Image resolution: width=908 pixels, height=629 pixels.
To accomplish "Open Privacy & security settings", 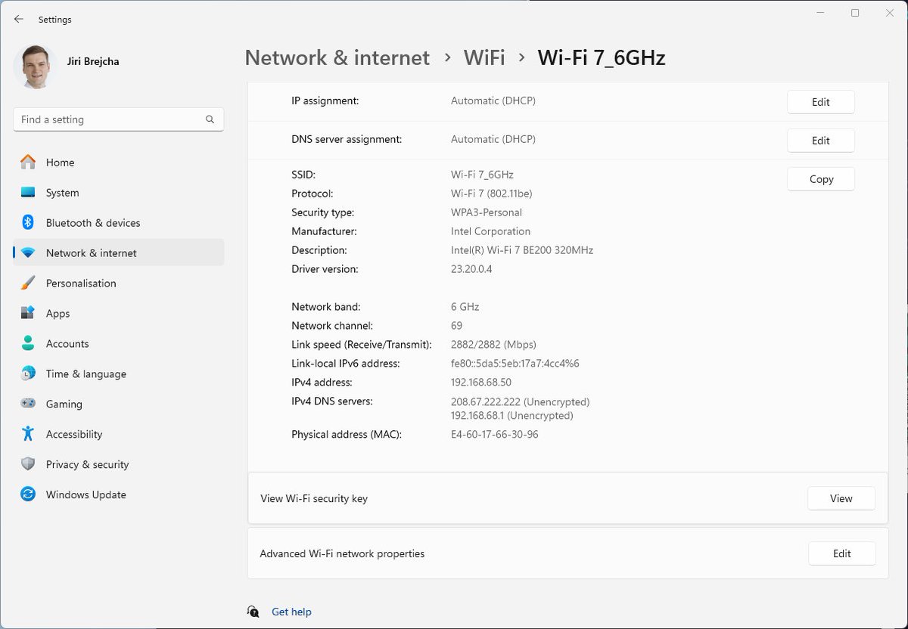I will coord(87,464).
